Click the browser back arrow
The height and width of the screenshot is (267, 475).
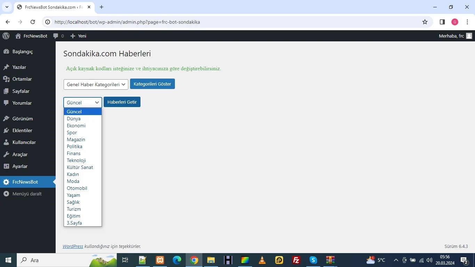click(x=8, y=22)
